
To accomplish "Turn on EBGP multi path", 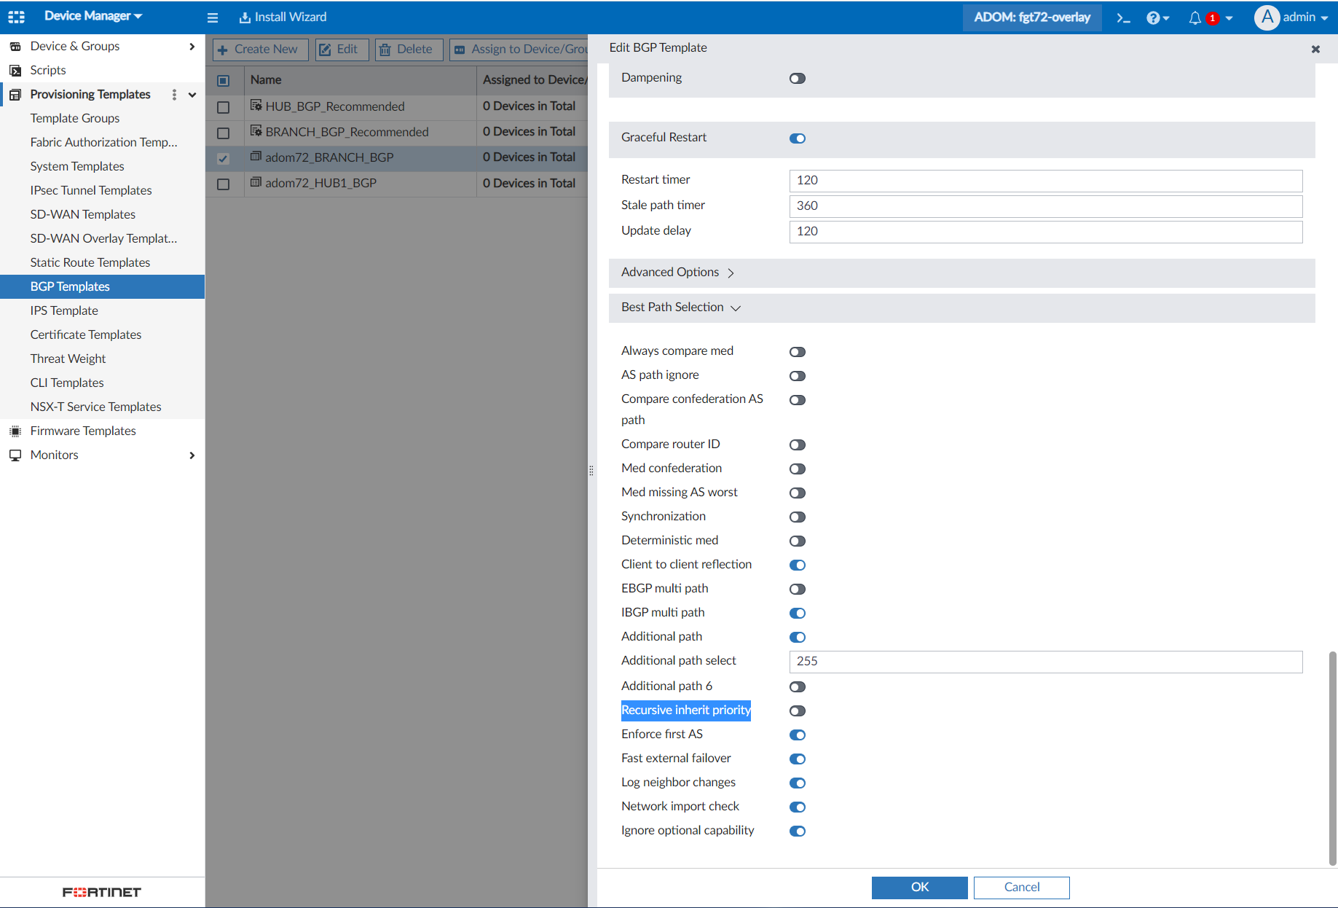I will [x=798, y=589].
